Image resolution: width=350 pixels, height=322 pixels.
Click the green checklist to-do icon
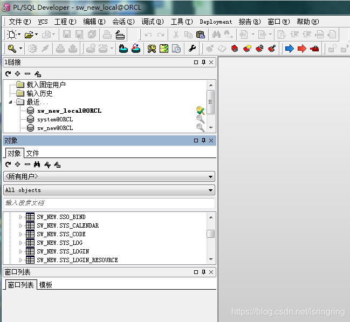tap(164, 49)
